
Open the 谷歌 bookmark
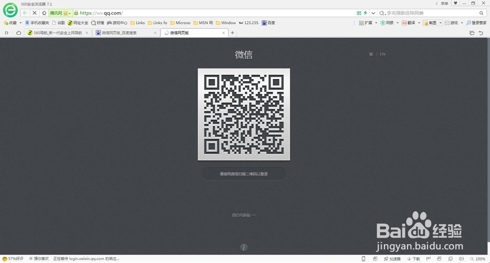point(59,23)
